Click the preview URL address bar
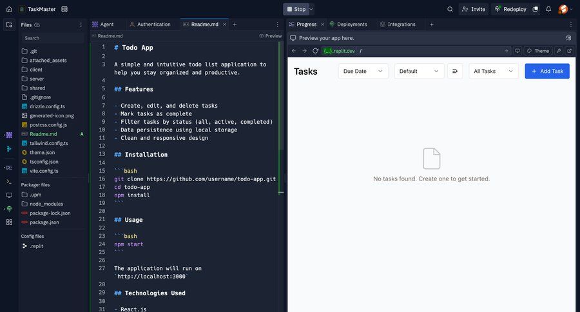The image size is (580, 312). [416, 51]
